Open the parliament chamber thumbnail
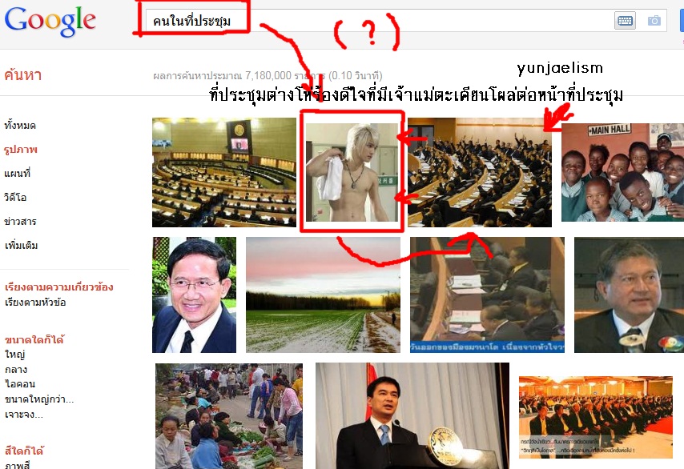The image size is (684, 469). coord(224,173)
